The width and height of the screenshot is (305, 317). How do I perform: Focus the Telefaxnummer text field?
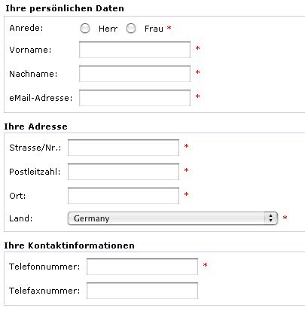(142, 291)
